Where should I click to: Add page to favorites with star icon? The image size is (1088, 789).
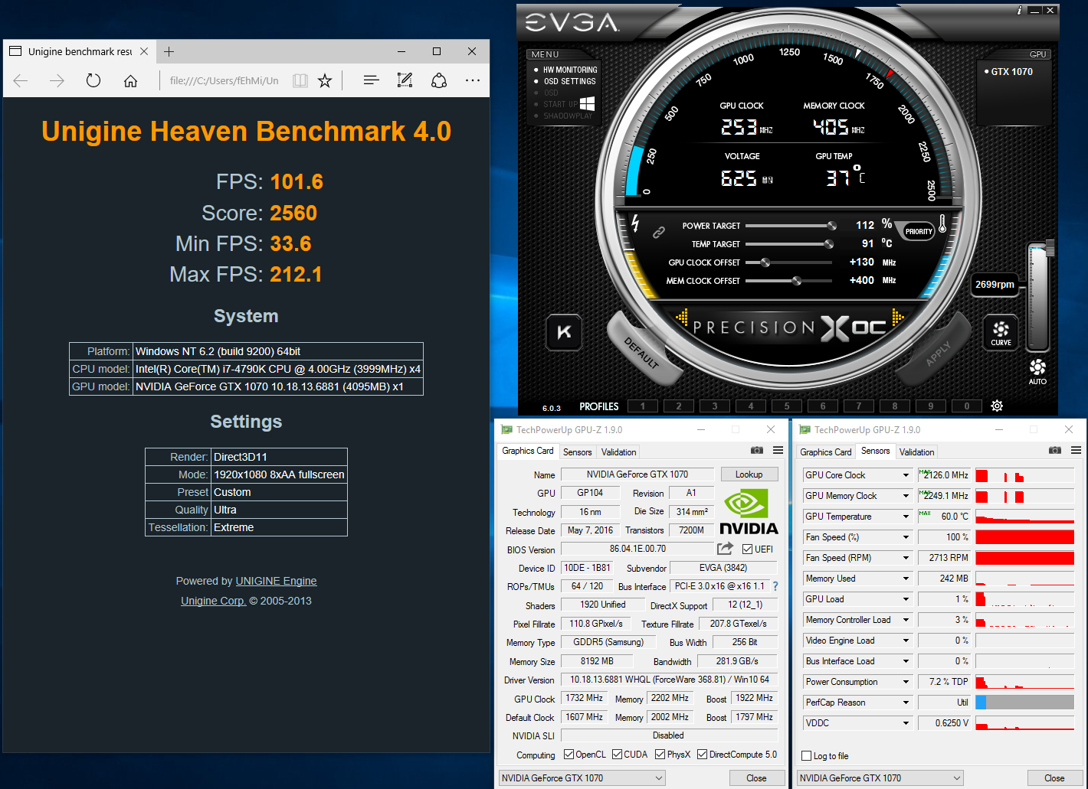tap(325, 80)
